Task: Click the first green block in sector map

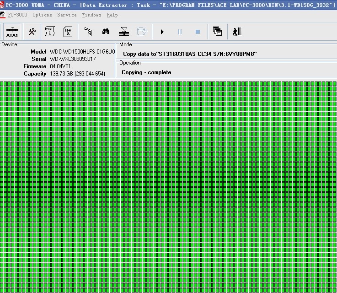Action: point(2,84)
